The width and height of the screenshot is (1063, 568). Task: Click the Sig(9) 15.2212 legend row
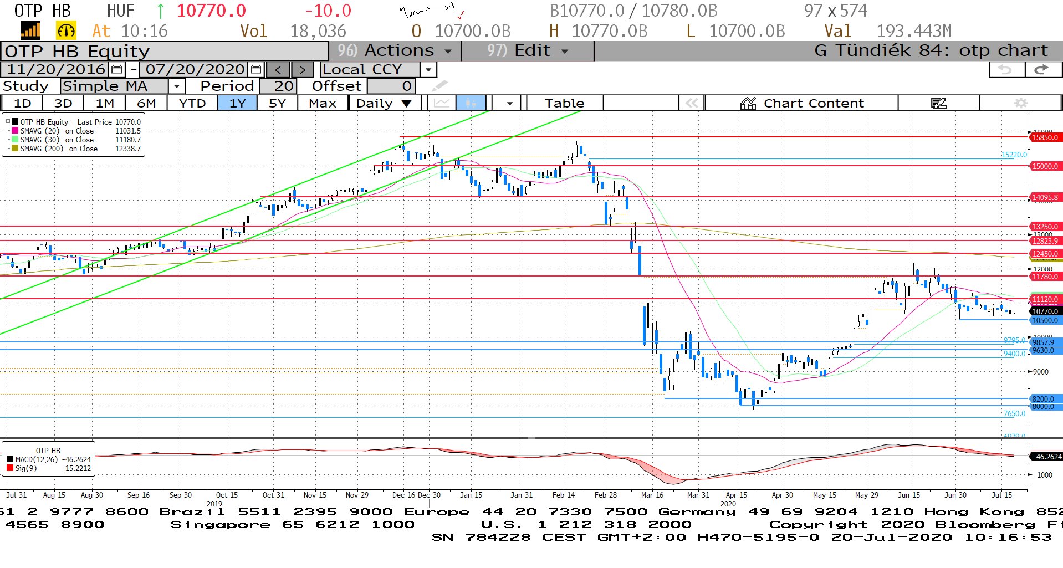[x=49, y=468]
